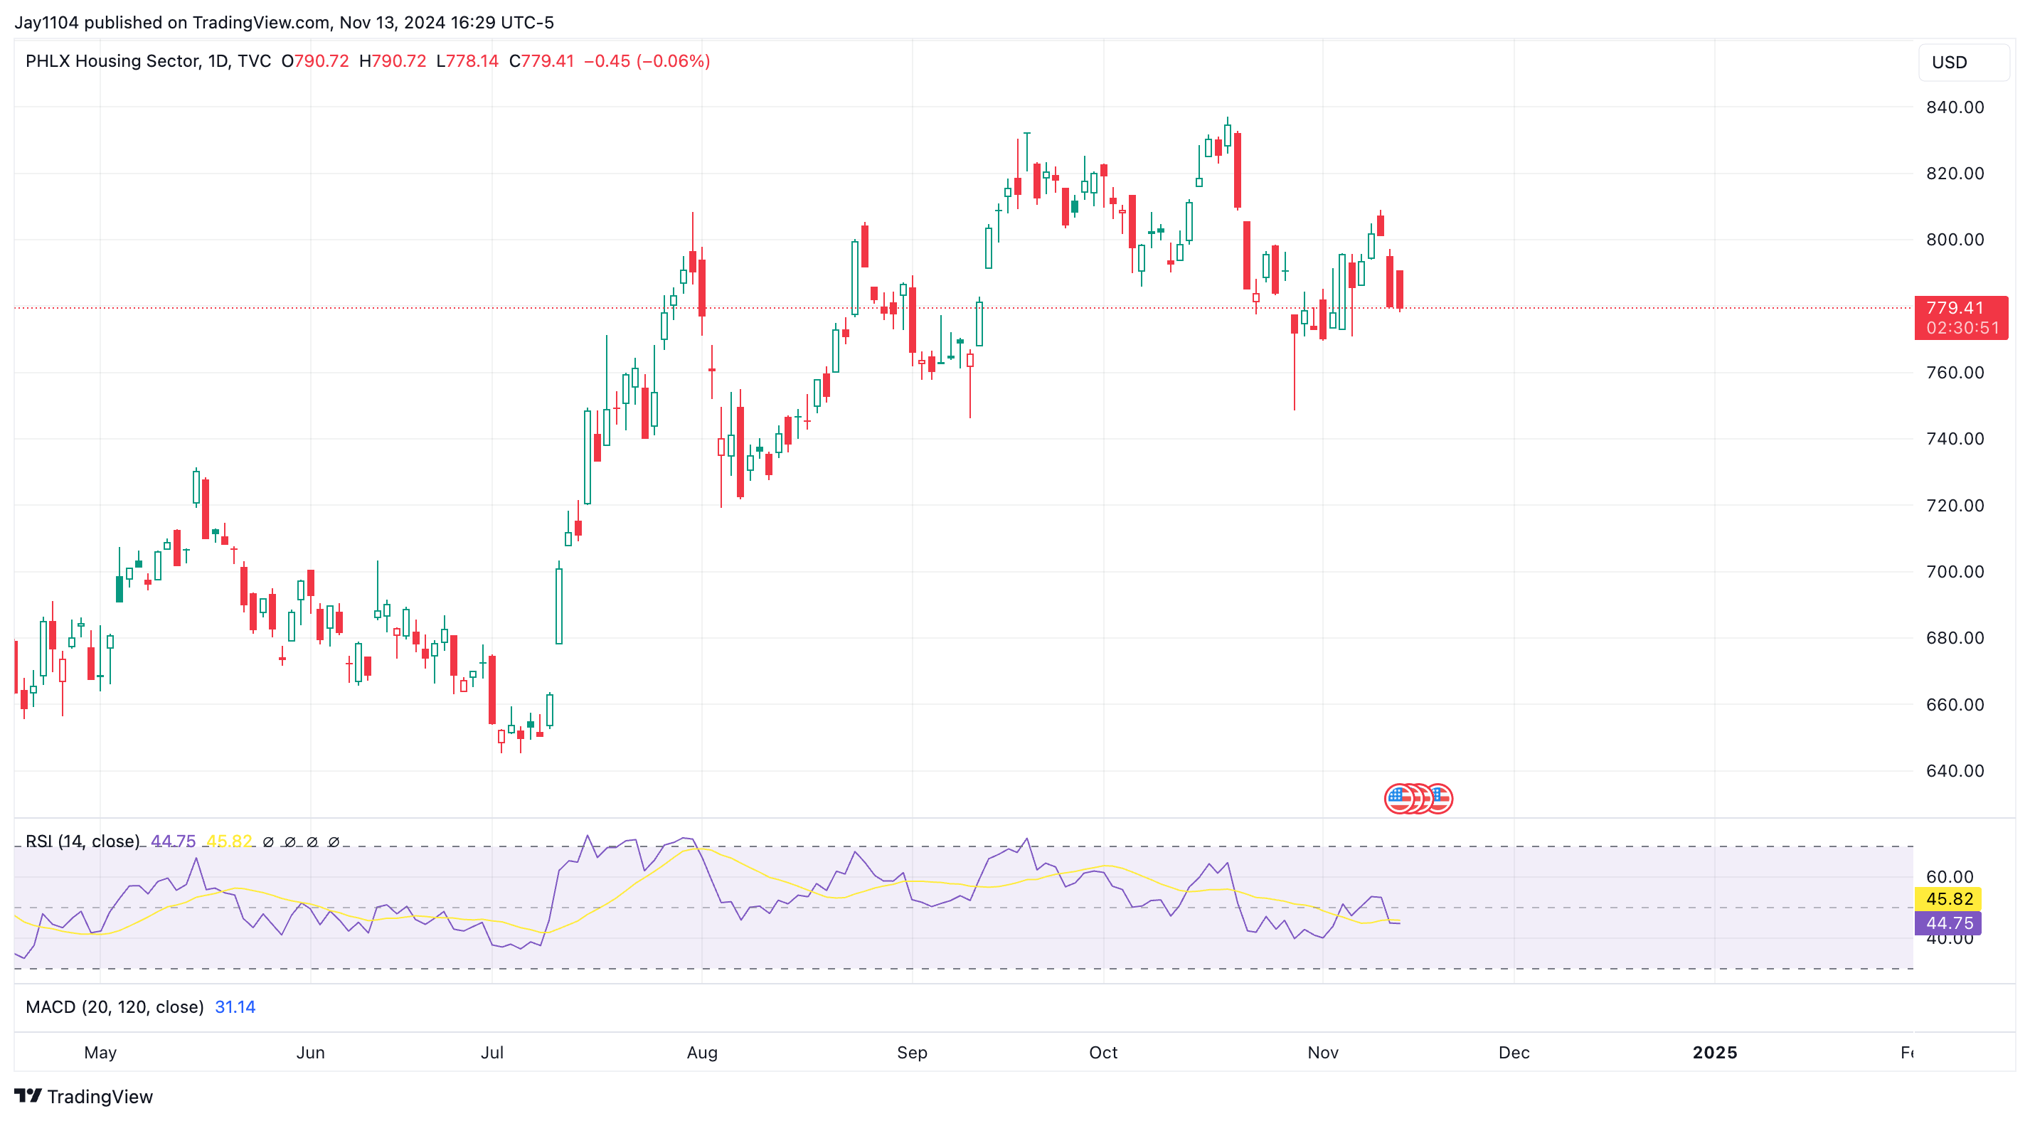
Task: Click the Jay1104 published on TradingView.com header
Action: click(x=285, y=22)
